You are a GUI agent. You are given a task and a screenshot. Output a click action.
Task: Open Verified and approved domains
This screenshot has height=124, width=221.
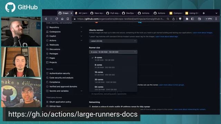coord(63,86)
